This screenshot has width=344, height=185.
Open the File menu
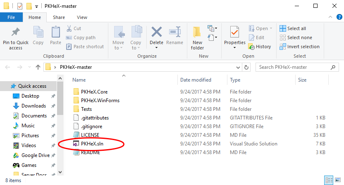click(x=11, y=17)
